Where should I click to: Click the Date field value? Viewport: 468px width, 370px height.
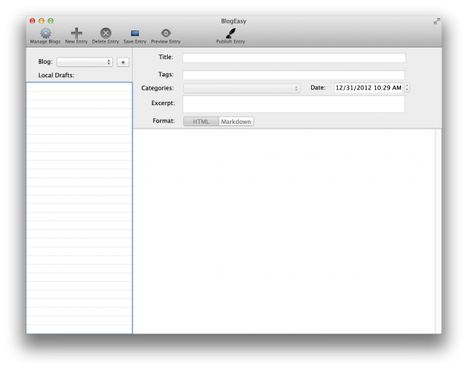point(368,88)
